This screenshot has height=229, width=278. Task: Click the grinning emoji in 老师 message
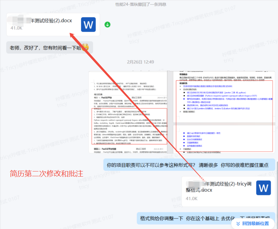pos(85,47)
